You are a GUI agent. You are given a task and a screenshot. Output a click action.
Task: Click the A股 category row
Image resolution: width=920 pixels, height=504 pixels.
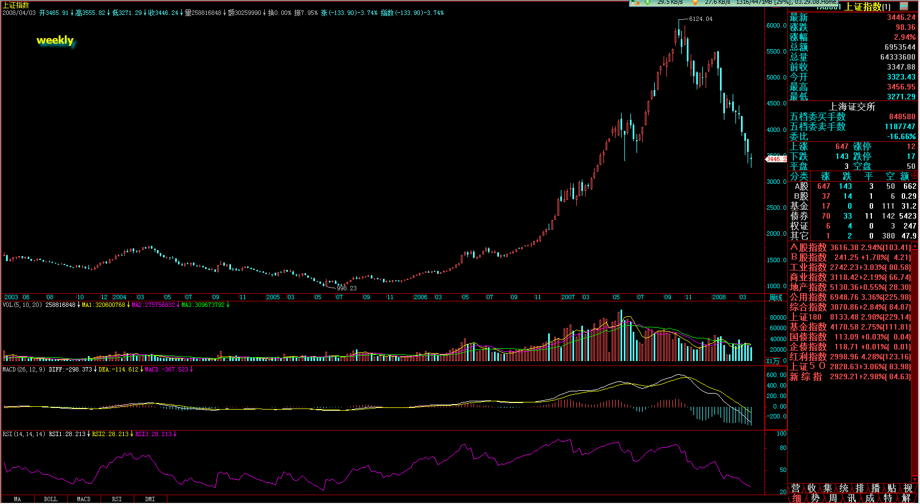853,186
